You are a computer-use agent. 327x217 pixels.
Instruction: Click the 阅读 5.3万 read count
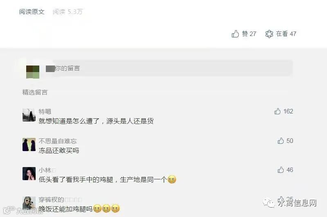click(x=68, y=12)
